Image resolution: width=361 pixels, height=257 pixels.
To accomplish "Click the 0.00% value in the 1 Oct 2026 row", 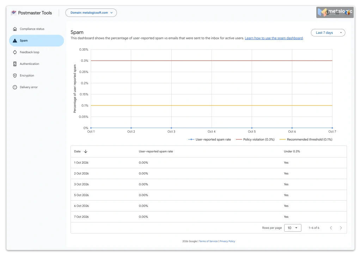I will coord(143,163).
